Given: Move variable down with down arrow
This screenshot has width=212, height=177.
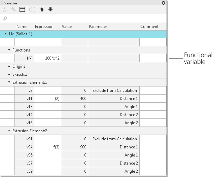Looking at the screenshot, I should coord(50,10).
